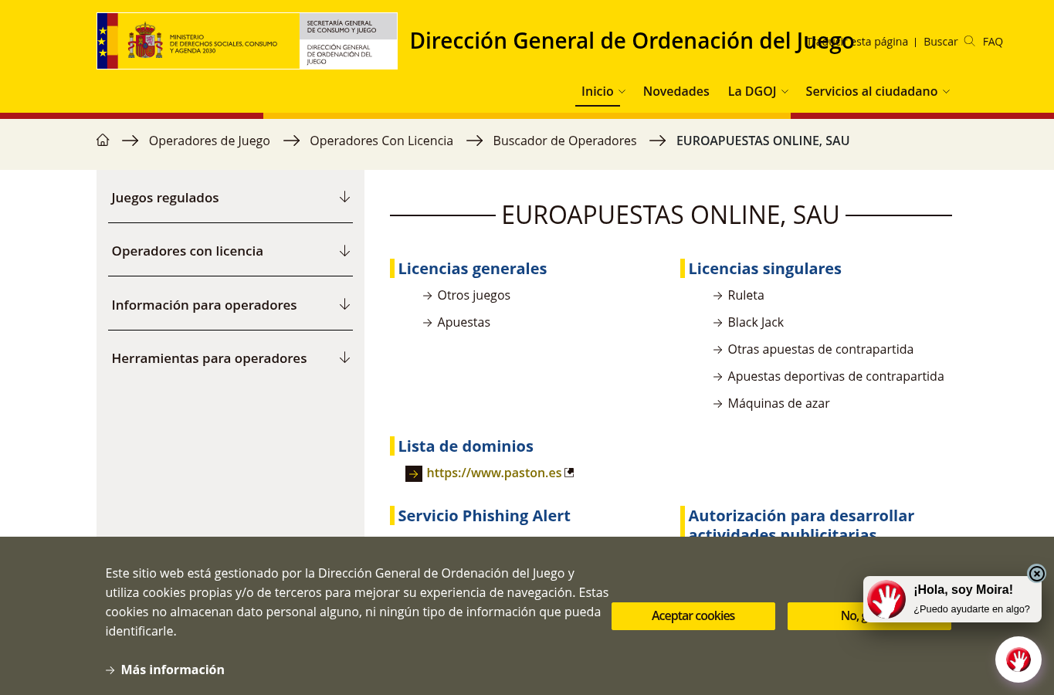Open Servicios al ciudadano dropdown
The width and height of the screenshot is (1054, 695).
(x=877, y=91)
